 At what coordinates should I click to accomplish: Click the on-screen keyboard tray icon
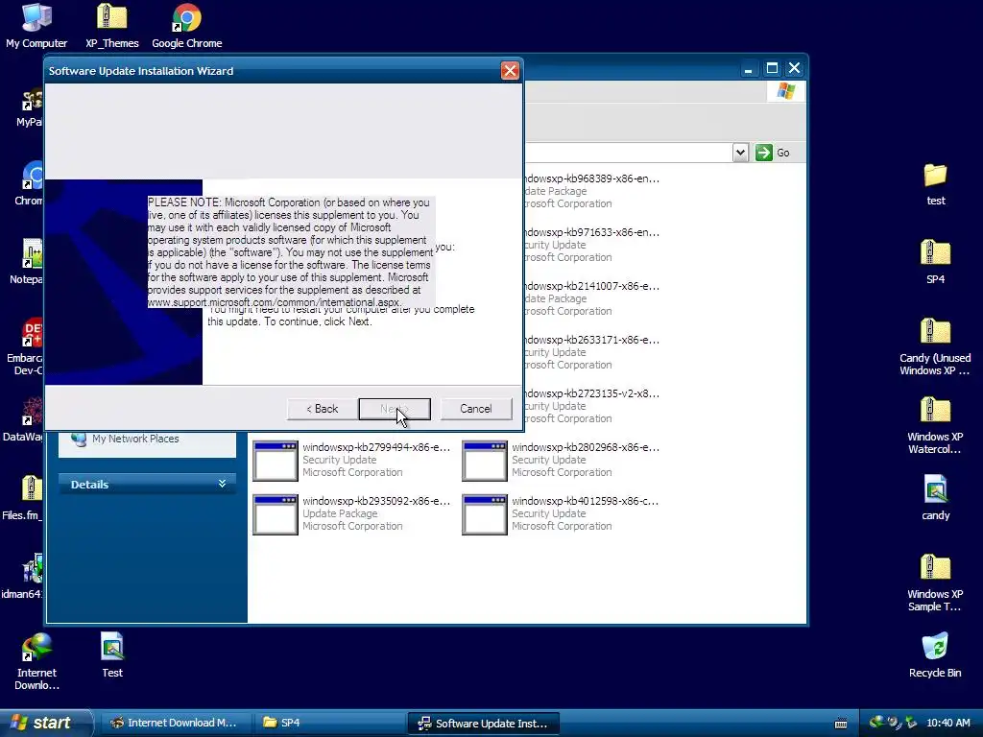click(x=841, y=724)
